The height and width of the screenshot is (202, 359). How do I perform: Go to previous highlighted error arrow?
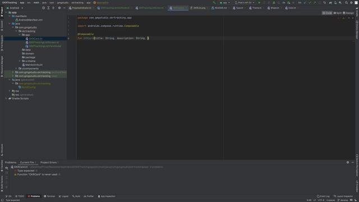349,18
